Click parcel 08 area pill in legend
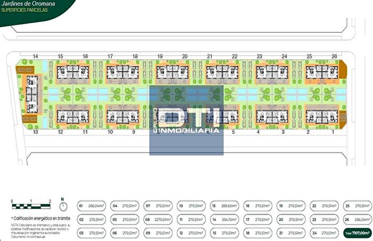This screenshot has height=241, width=373. click(x=157, y=219)
